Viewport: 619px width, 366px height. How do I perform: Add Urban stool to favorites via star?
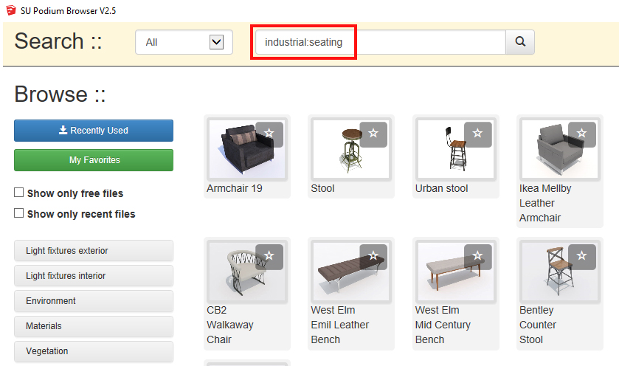(x=477, y=134)
